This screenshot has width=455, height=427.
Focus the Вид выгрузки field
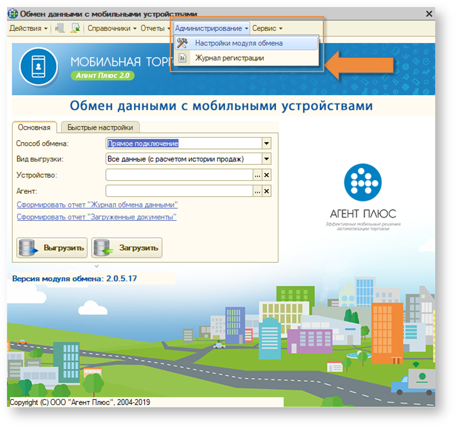(x=184, y=159)
